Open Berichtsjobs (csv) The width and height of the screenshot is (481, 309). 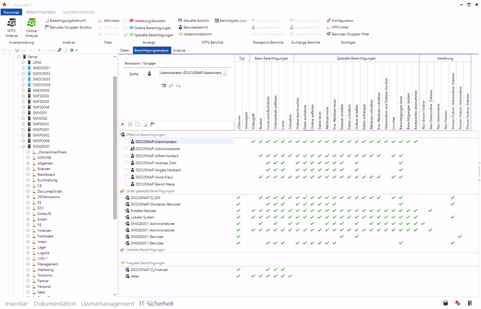click(x=231, y=21)
